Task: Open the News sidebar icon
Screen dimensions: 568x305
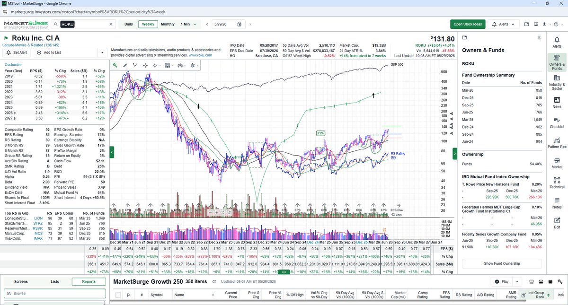Action: click(x=557, y=102)
